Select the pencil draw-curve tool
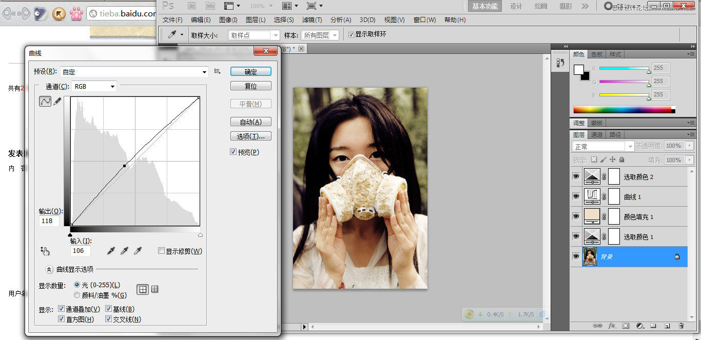The width and height of the screenshot is (701, 340). tap(57, 102)
